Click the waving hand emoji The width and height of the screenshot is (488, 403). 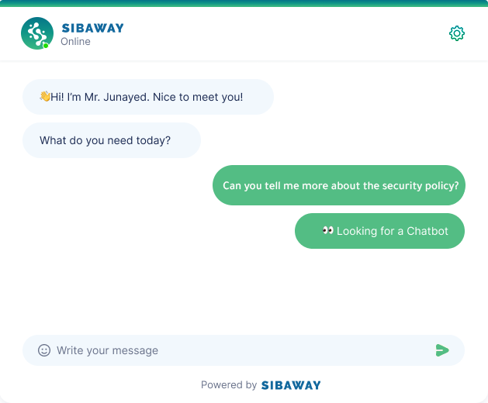pos(45,97)
